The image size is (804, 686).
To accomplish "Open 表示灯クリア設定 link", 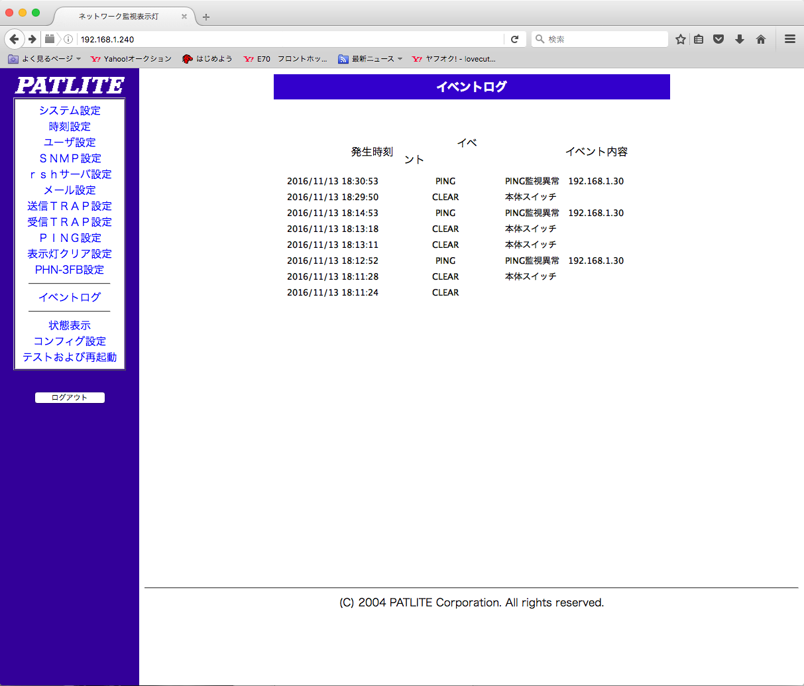I will point(70,254).
